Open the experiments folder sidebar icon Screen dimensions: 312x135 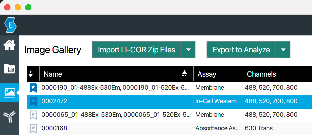pos(9,69)
